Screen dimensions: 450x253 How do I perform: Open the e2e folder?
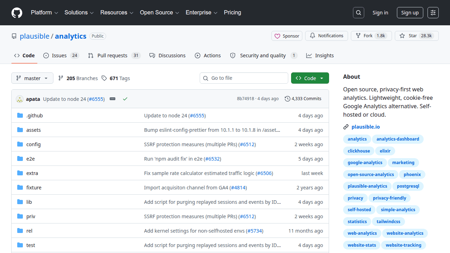[31, 159]
